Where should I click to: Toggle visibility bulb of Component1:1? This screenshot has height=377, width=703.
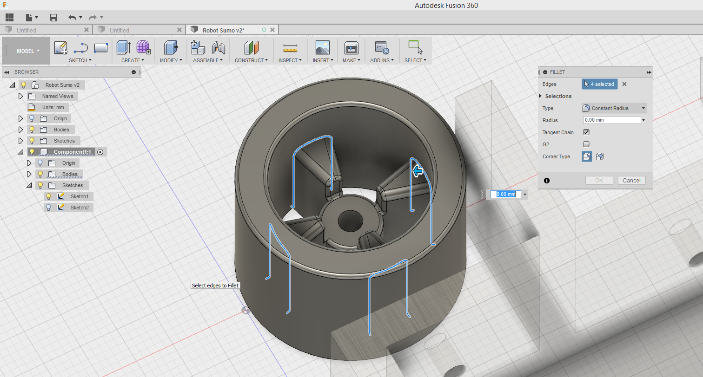(x=32, y=152)
